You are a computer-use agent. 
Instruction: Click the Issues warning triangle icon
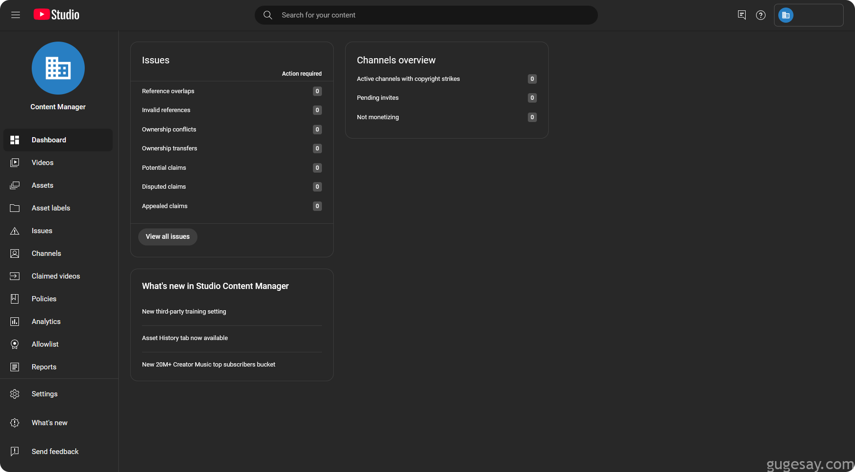15,231
